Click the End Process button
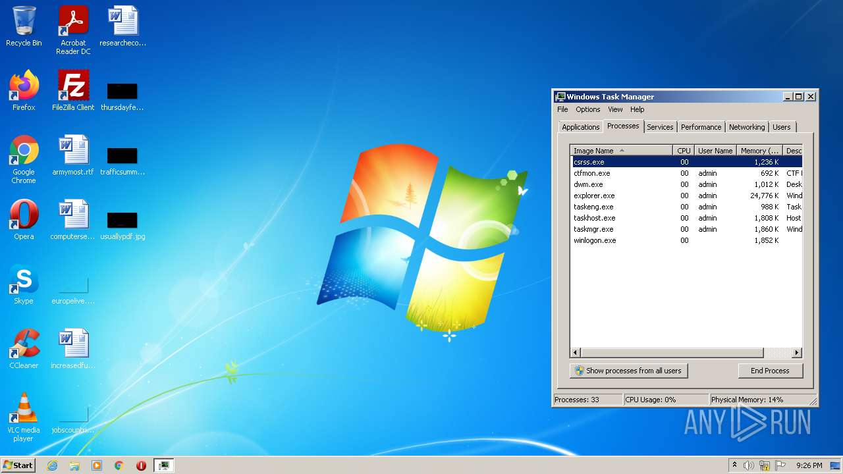This screenshot has width=843, height=474. coord(770,371)
